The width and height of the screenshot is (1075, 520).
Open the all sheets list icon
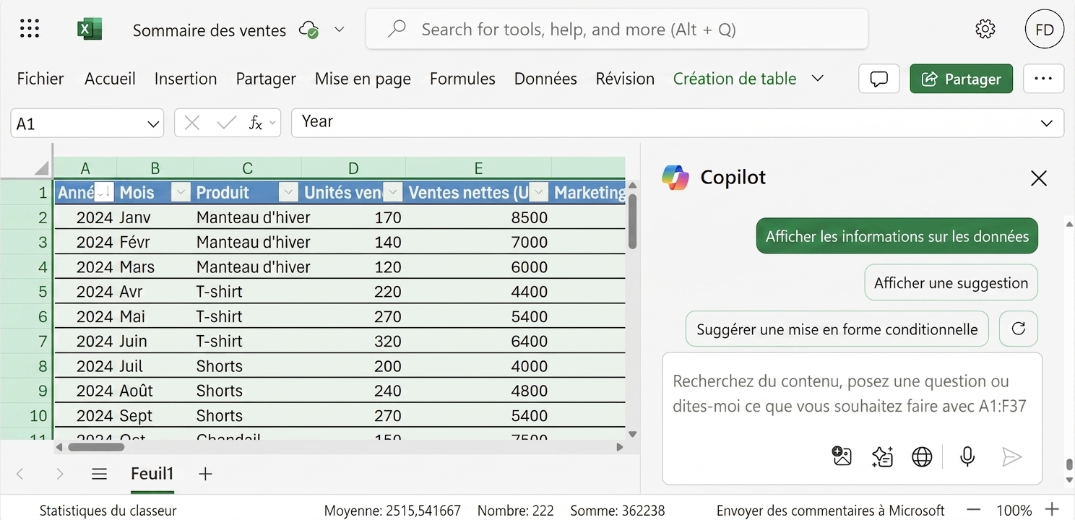[x=100, y=474]
